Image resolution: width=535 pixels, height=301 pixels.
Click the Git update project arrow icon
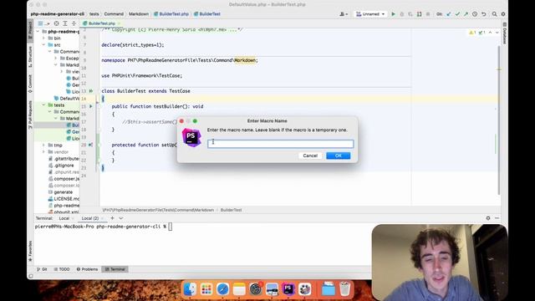[448, 14]
